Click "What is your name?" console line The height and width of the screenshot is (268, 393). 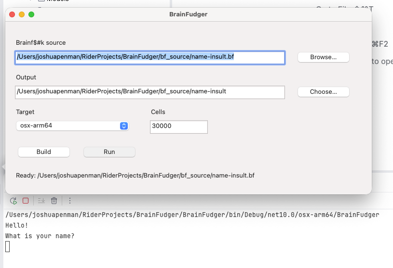click(40, 236)
